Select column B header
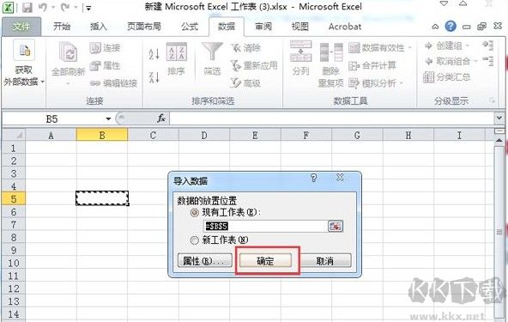508x322 pixels. tap(102, 135)
